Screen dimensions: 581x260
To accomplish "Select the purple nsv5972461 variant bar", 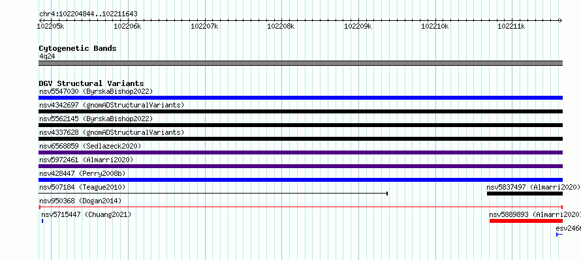I will [x=300, y=166].
